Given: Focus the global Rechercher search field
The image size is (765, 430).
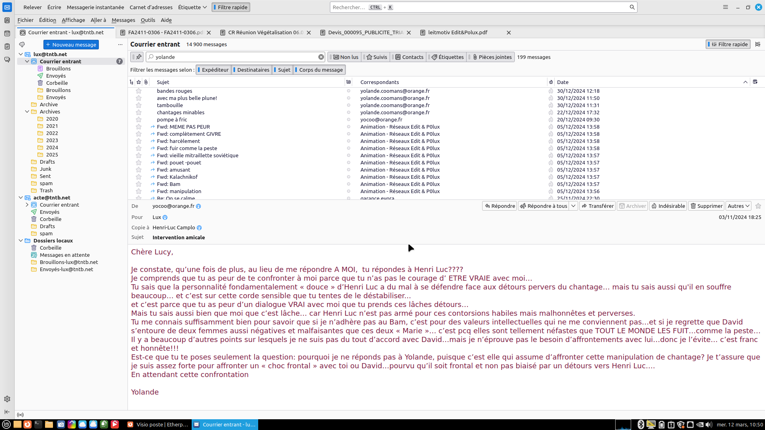Looking at the screenshot, I should pyautogui.click(x=478, y=7).
